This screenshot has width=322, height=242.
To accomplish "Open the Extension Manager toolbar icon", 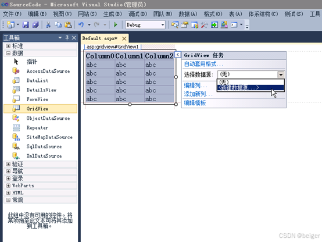I will pyautogui.click(x=224, y=25).
